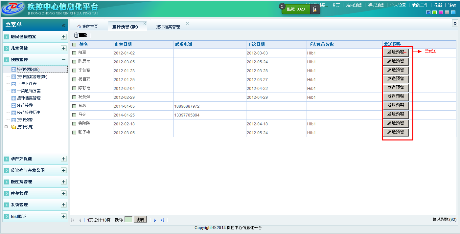Open 首页 in the top navigation
The image size is (460, 234).
coord(336,5)
